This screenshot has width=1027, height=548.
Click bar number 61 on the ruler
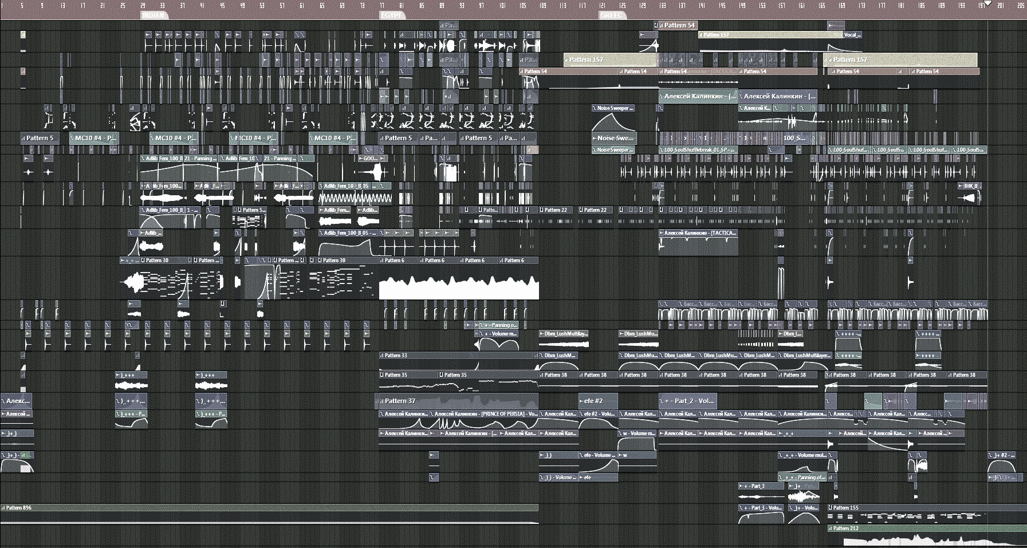click(x=302, y=5)
